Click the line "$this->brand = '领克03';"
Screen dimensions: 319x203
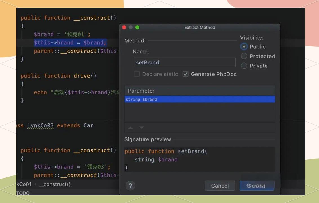point(72,167)
